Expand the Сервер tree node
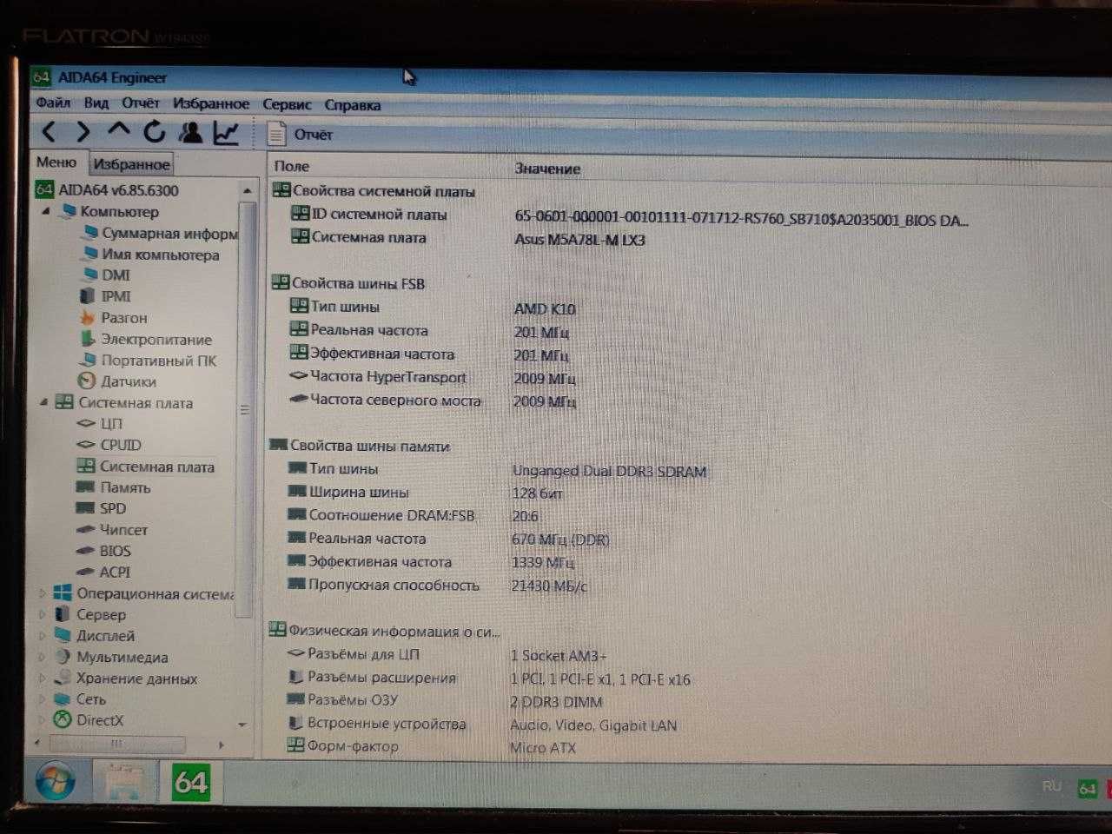Image resolution: width=1112 pixels, height=834 pixels. (43, 614)
